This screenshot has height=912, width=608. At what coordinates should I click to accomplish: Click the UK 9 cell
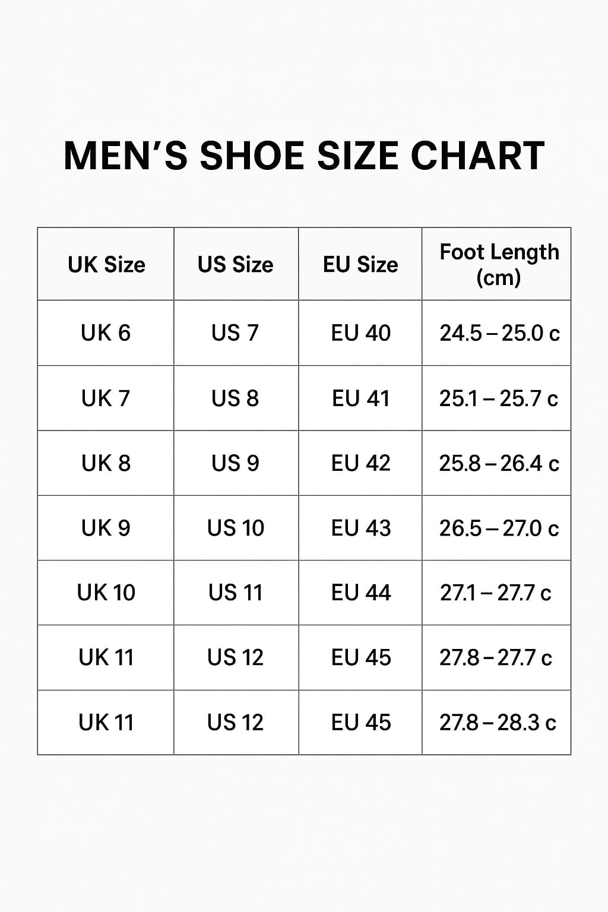click(x=106, y=528)
